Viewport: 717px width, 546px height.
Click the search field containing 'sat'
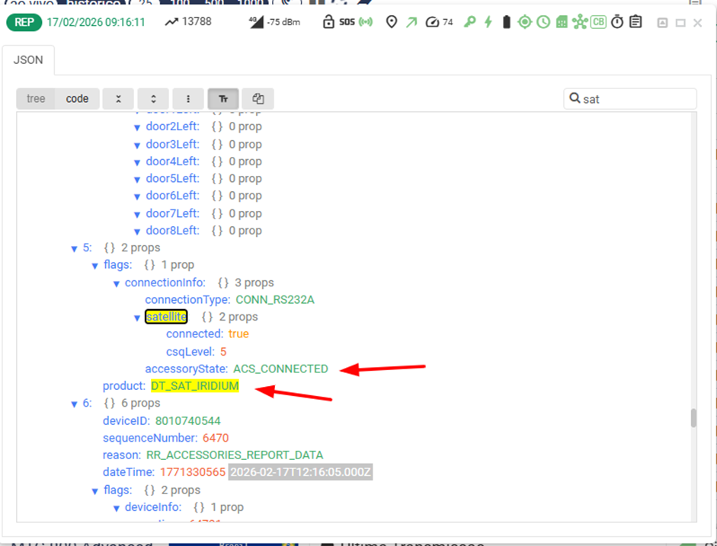[x=636, y=98]
